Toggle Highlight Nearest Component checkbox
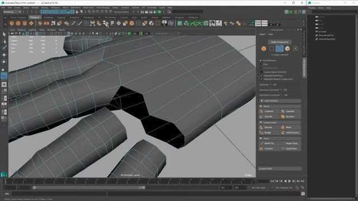Screen dimensions: 358x201 [262, 79]
